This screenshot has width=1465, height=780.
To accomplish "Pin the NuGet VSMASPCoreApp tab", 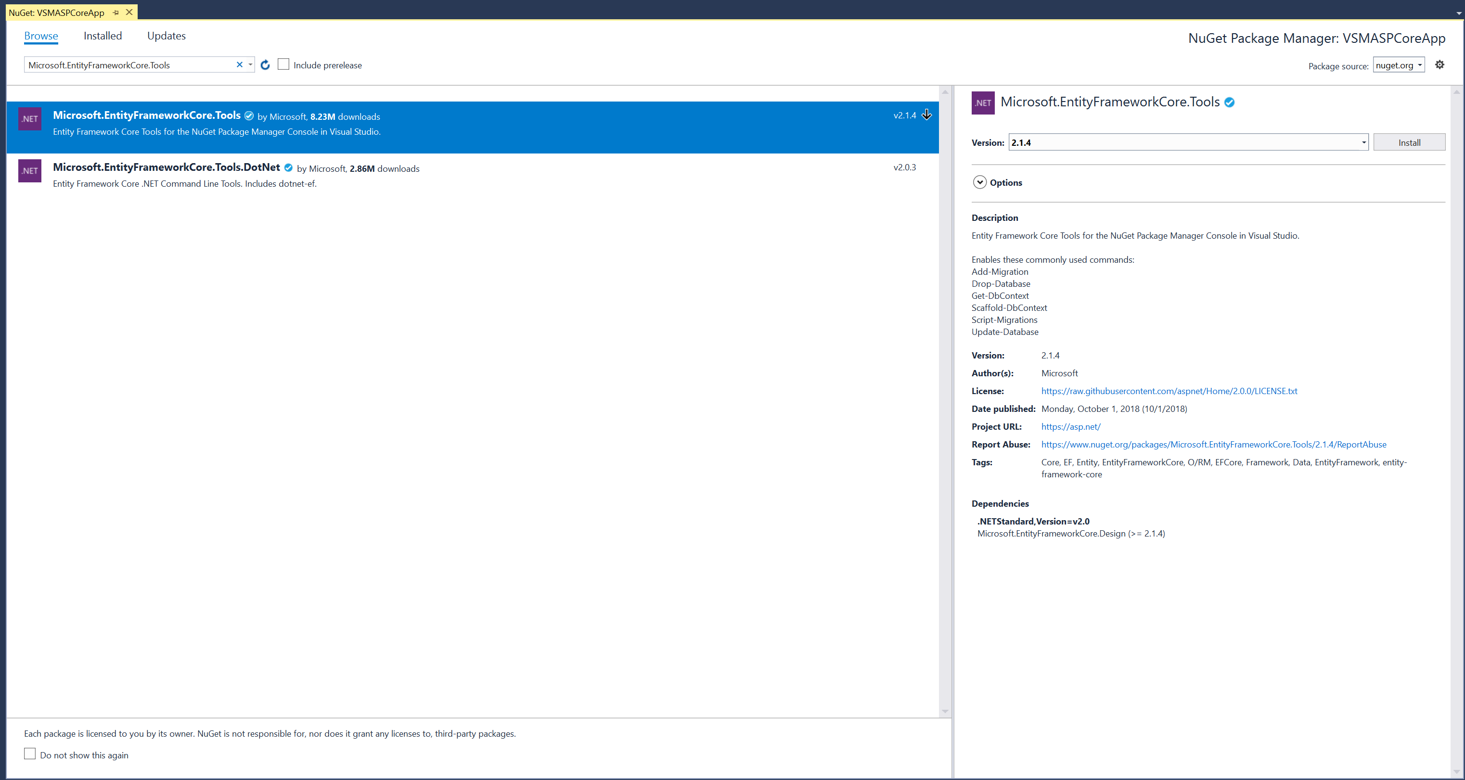I will point(116,13).
